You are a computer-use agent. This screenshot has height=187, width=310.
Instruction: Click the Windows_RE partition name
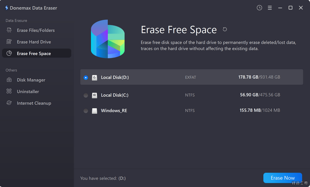tap(114, 111)
